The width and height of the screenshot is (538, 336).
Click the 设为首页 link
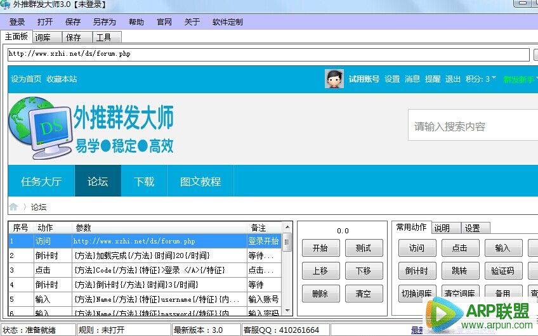(x=26, y=79)
